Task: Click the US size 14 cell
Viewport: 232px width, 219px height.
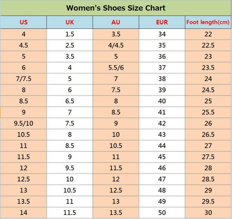Action: point(23,213)
